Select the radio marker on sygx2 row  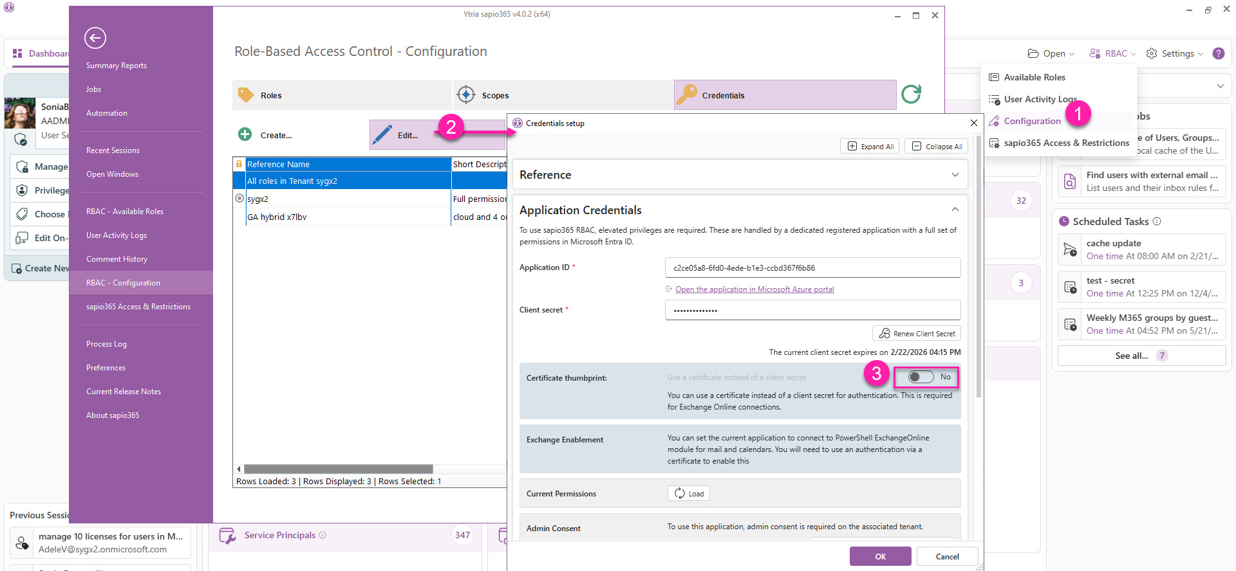(239, 198)
